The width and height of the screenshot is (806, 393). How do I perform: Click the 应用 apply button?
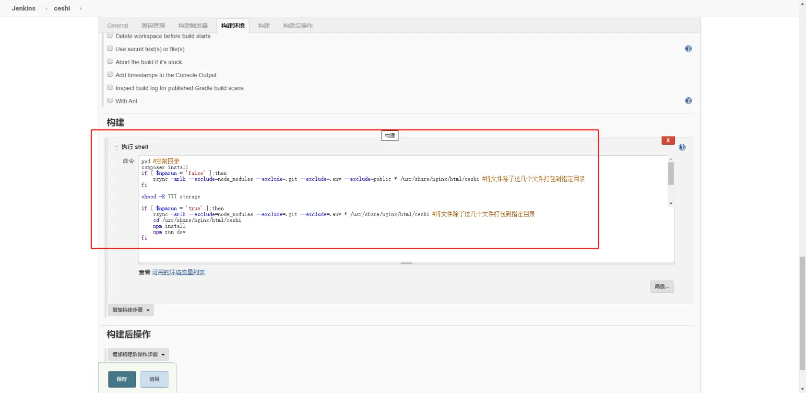tap(154, 379)
